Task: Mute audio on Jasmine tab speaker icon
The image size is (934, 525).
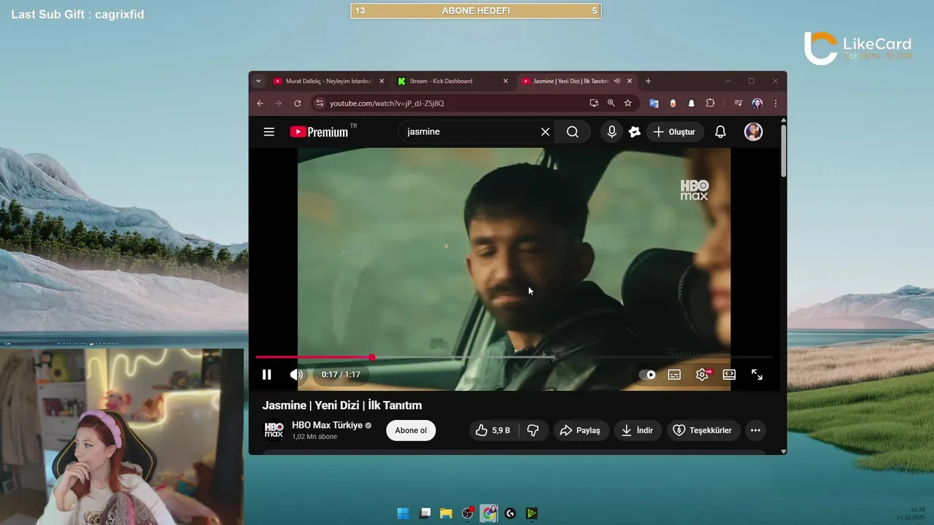Action: coord(617,81)
